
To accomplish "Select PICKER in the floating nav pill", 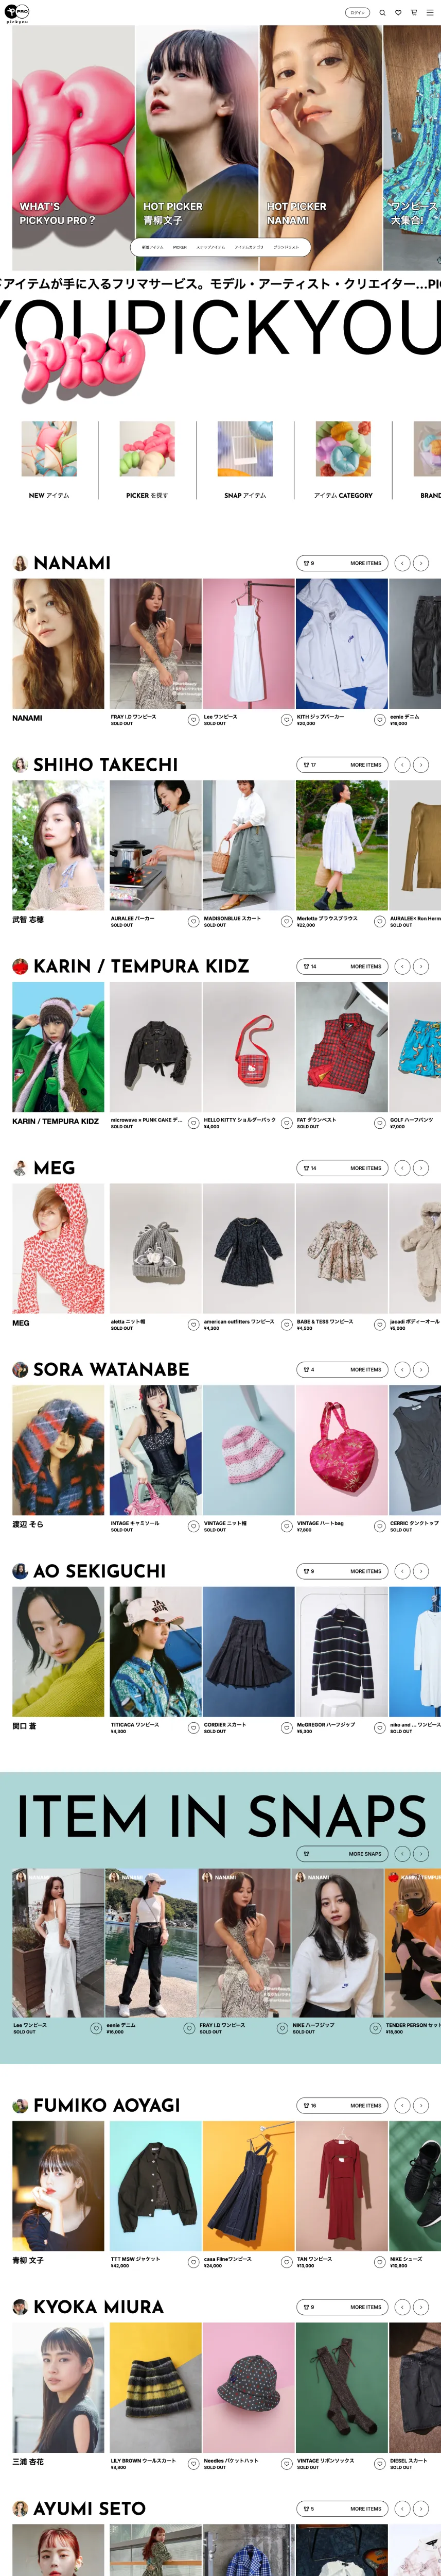I will click(180, 247).
